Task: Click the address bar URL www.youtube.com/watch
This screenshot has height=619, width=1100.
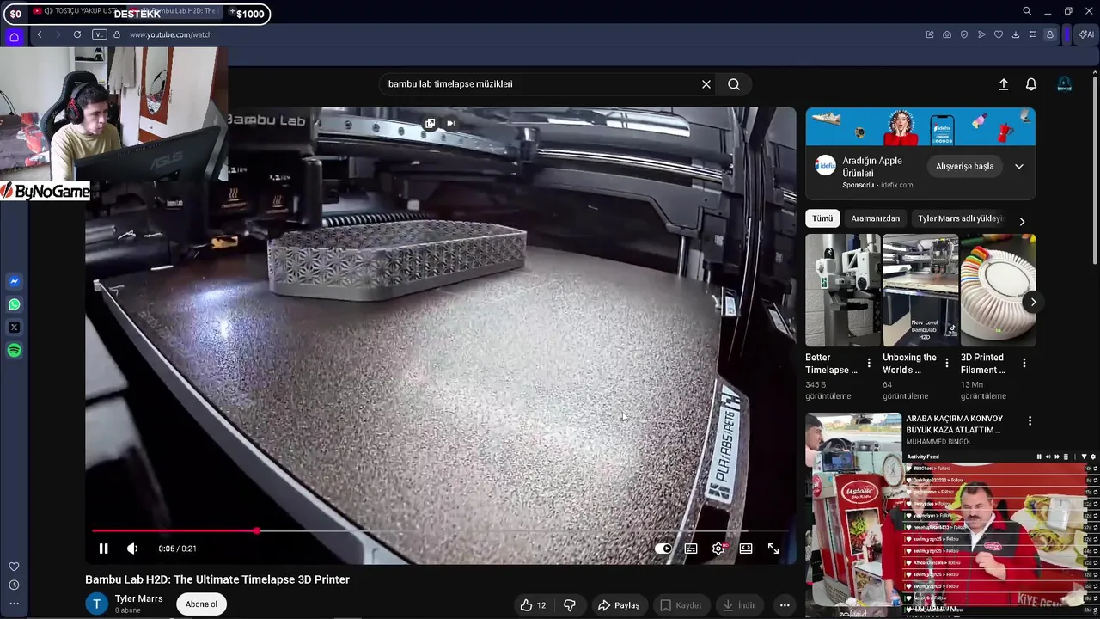Action: tap(170, 34)
